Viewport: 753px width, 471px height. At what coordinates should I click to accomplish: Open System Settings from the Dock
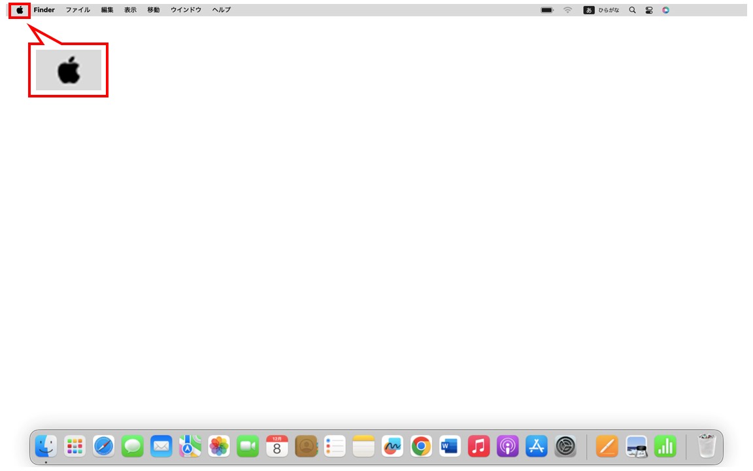pyautogui.click(x=564, y=447)
